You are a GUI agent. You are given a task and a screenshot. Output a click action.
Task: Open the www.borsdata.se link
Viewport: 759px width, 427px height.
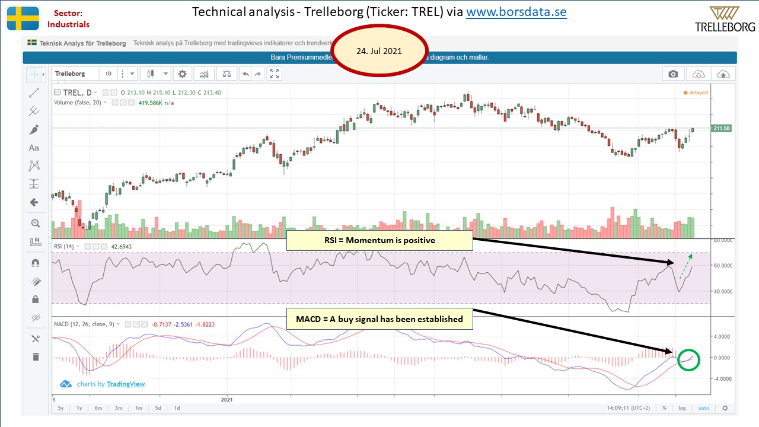[x=516, y=12]
